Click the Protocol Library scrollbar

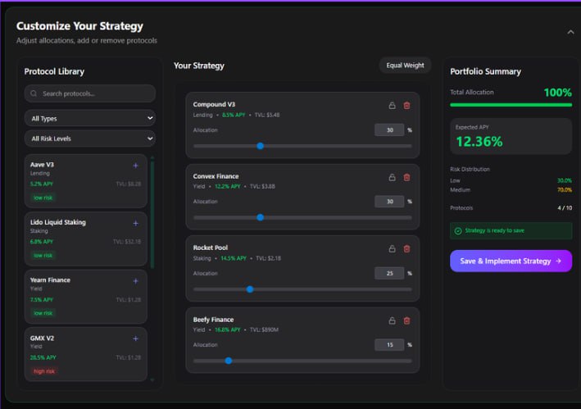tap(152, 213)
